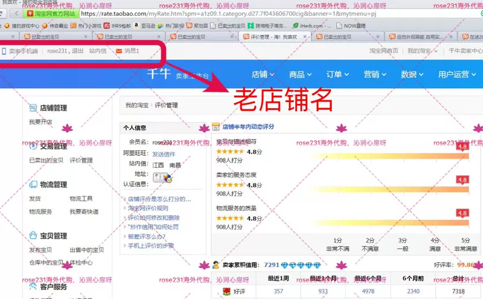Close the 评价管理 browser tab

[305, 37]
